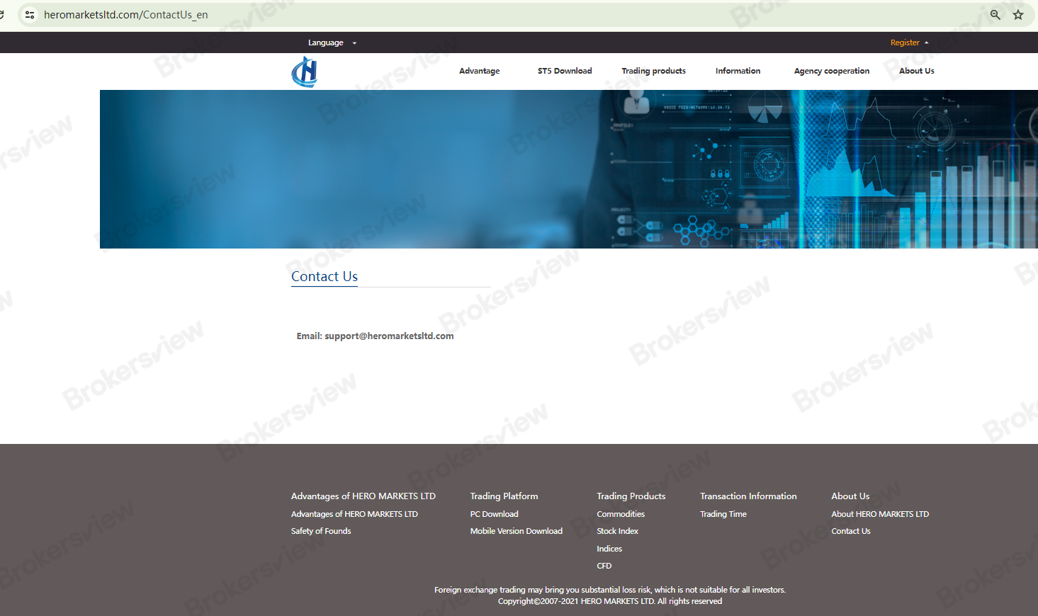The image size is (1038, 616).
Task: Click the HERO MARKETS logo
Action: click(x=303, y=71)
